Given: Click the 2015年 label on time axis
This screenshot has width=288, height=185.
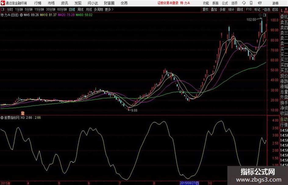Looking at the screenshot, I should coord(5,183).
